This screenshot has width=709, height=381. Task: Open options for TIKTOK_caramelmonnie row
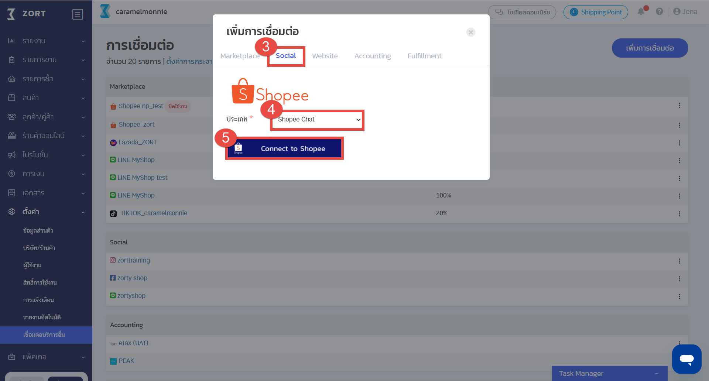[x=679, y=214]
